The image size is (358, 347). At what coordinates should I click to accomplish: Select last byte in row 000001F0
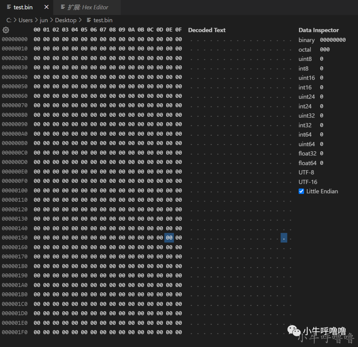pos(179,332)
